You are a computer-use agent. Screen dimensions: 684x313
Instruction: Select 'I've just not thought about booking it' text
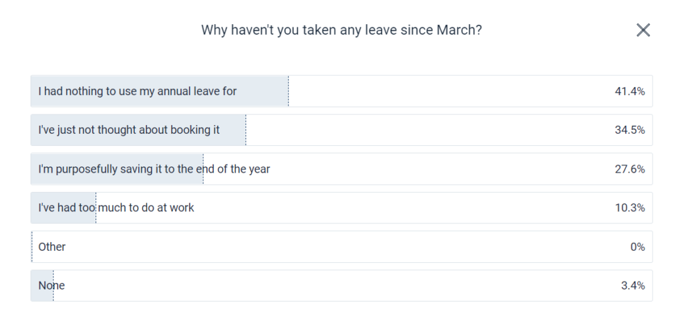coord(129,130)
